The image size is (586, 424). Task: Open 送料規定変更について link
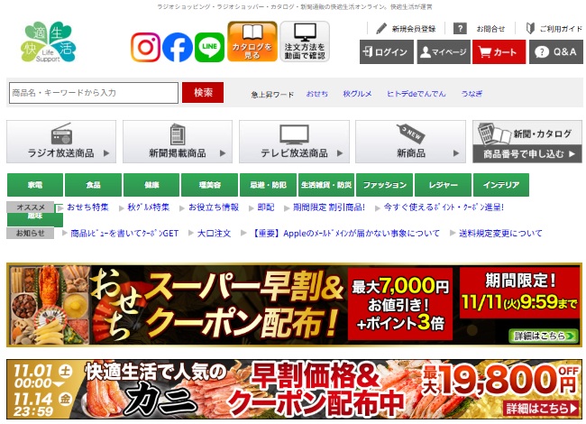tap(500, 234)
